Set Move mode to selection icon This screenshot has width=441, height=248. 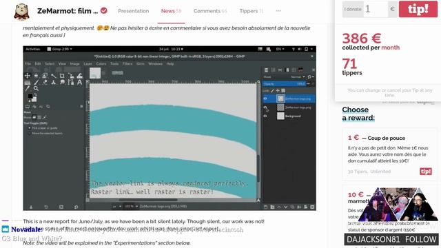39,117
